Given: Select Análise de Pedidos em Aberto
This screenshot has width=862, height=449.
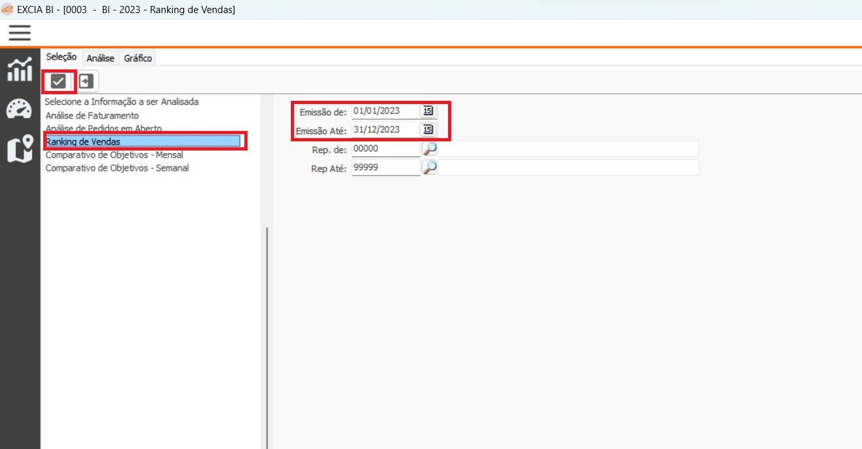Looking at the screenshot, I should coord(103,128).
